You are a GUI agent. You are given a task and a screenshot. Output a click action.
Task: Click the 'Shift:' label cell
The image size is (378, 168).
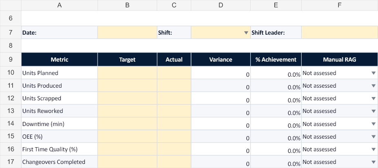[x=174, y=33]
